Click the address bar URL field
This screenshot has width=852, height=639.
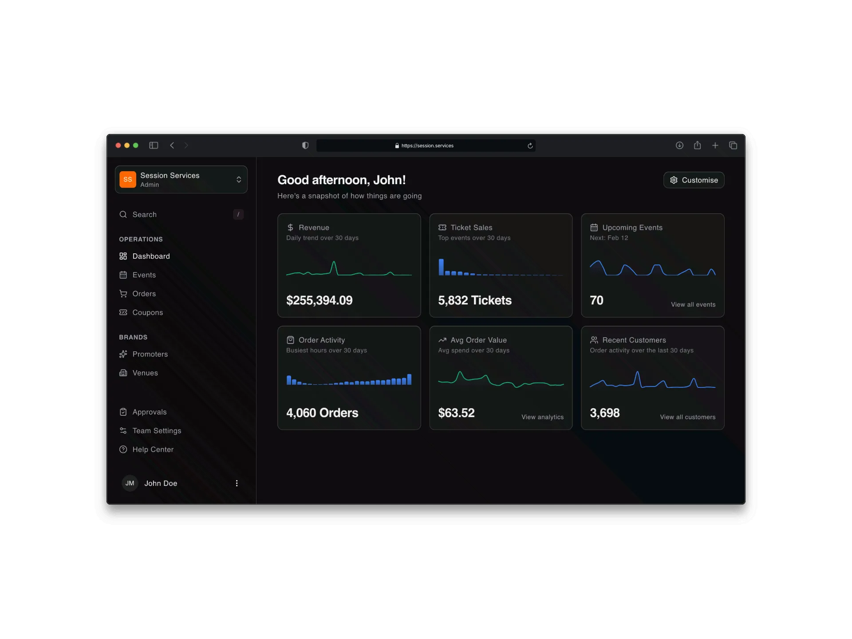pos(425,146)
